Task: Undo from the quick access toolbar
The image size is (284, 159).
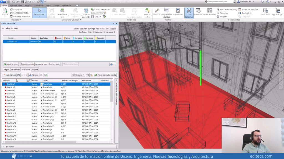Action: click(x=30, y=2)
